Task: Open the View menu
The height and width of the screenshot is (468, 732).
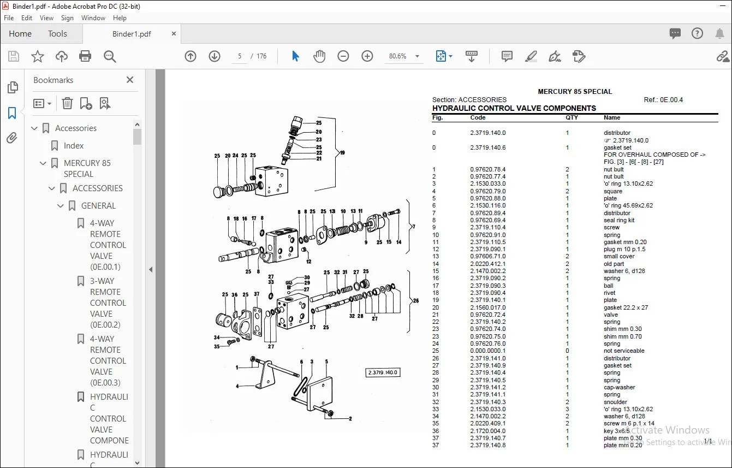Action: pos(47,18)
